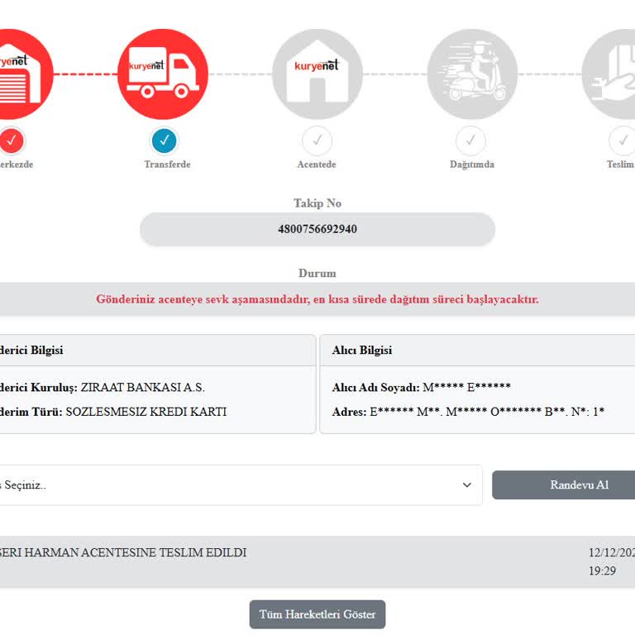The height and width of the screenshot is (635, 635).
Task: Click HARMAN ACENTESINE TESLIM EDILDI movement row
Action: (317, 561)
